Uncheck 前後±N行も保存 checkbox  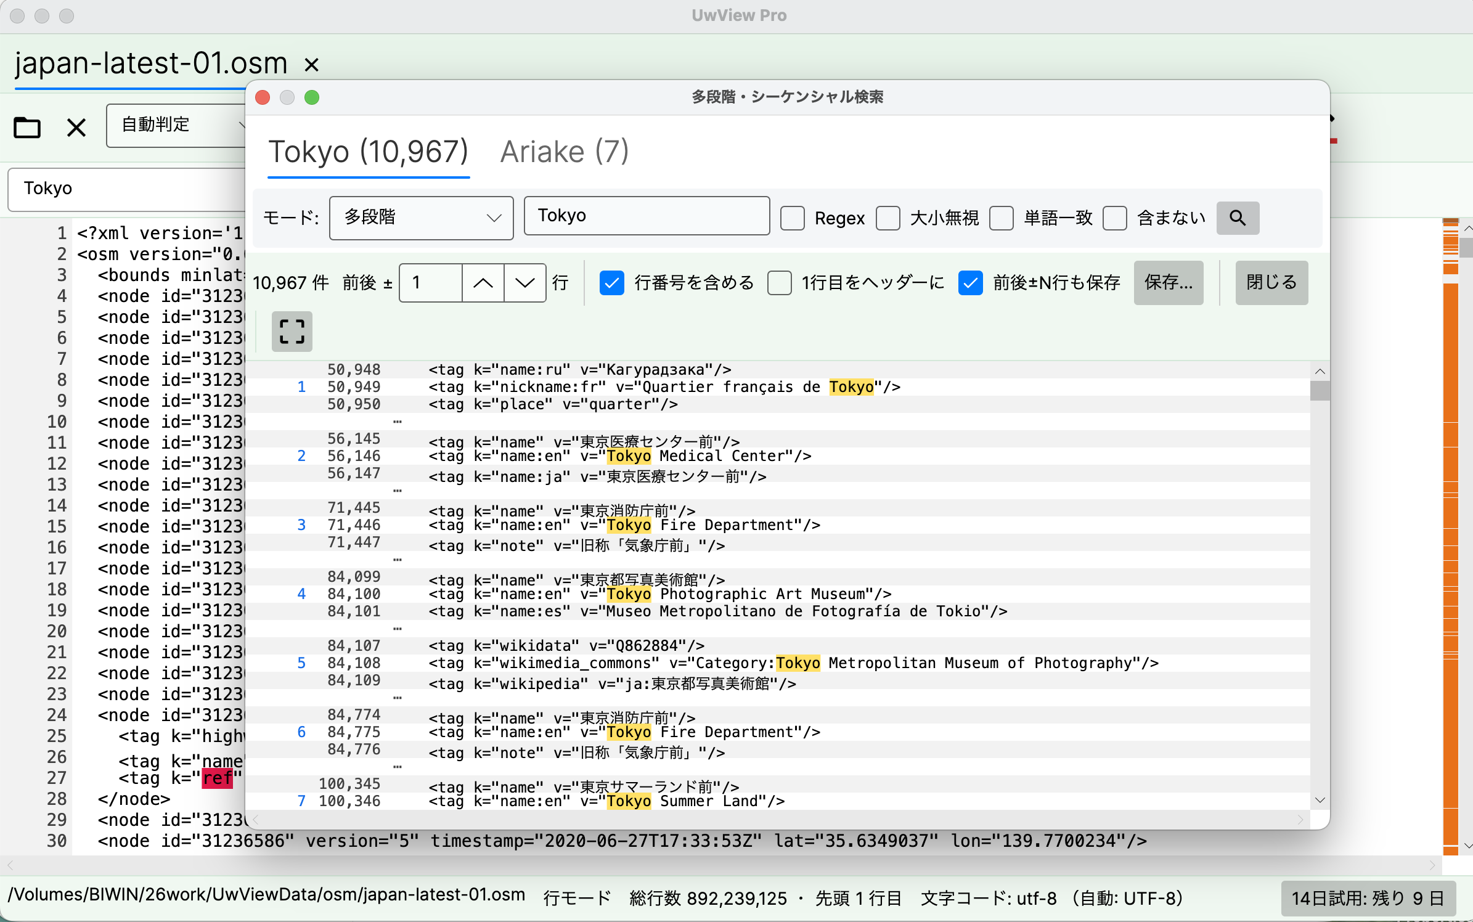point(971,283)
